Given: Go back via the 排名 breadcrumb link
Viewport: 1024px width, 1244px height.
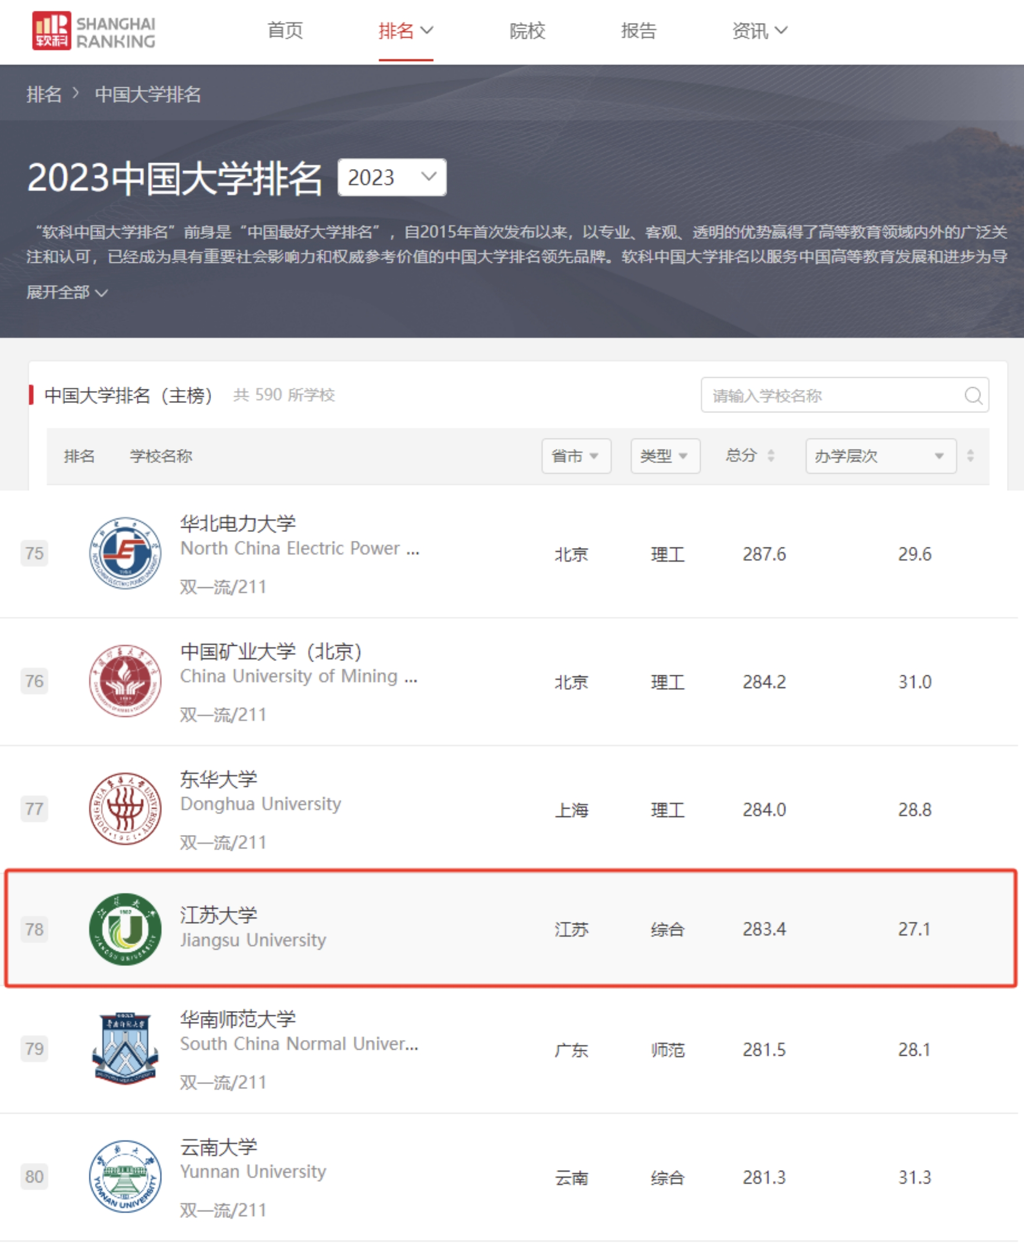Looking at the screenshot, I should tap(44, 95).
